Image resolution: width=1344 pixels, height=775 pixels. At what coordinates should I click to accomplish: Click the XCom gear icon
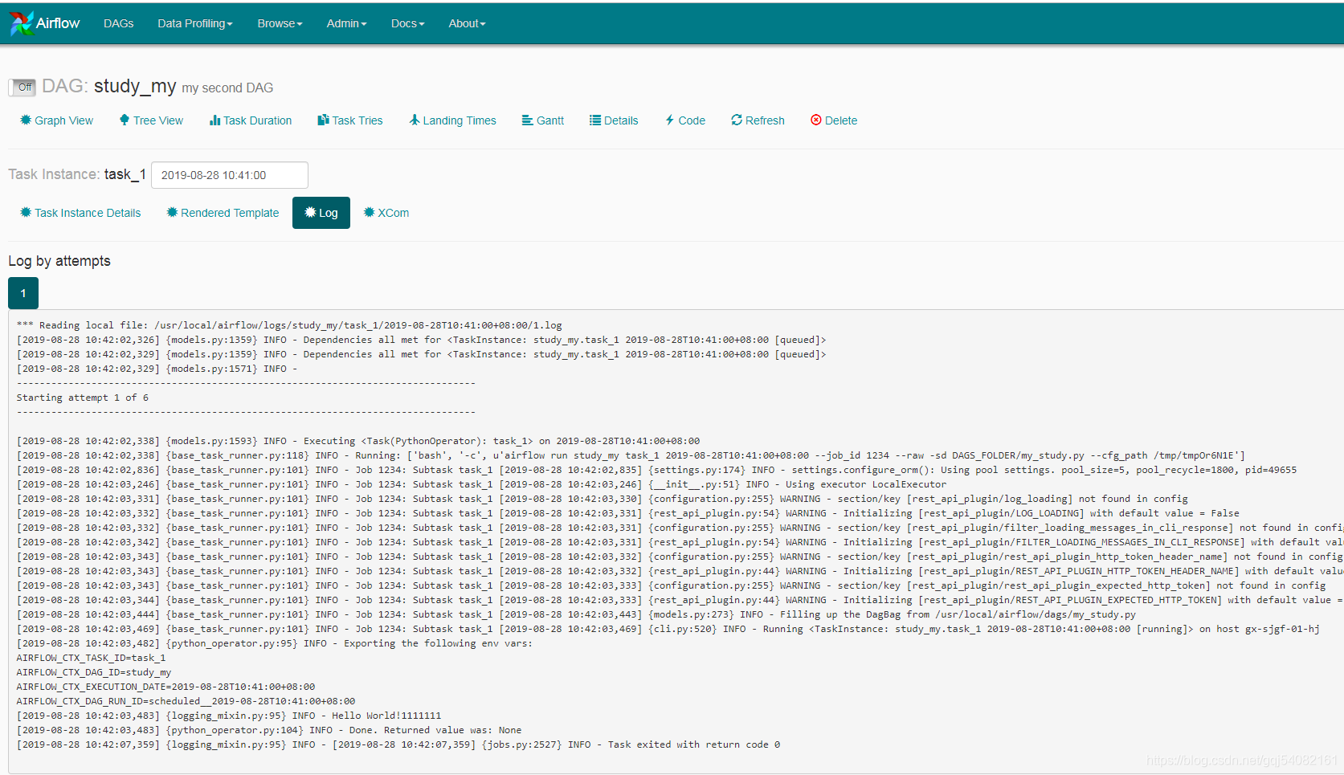tap(370, 212)
